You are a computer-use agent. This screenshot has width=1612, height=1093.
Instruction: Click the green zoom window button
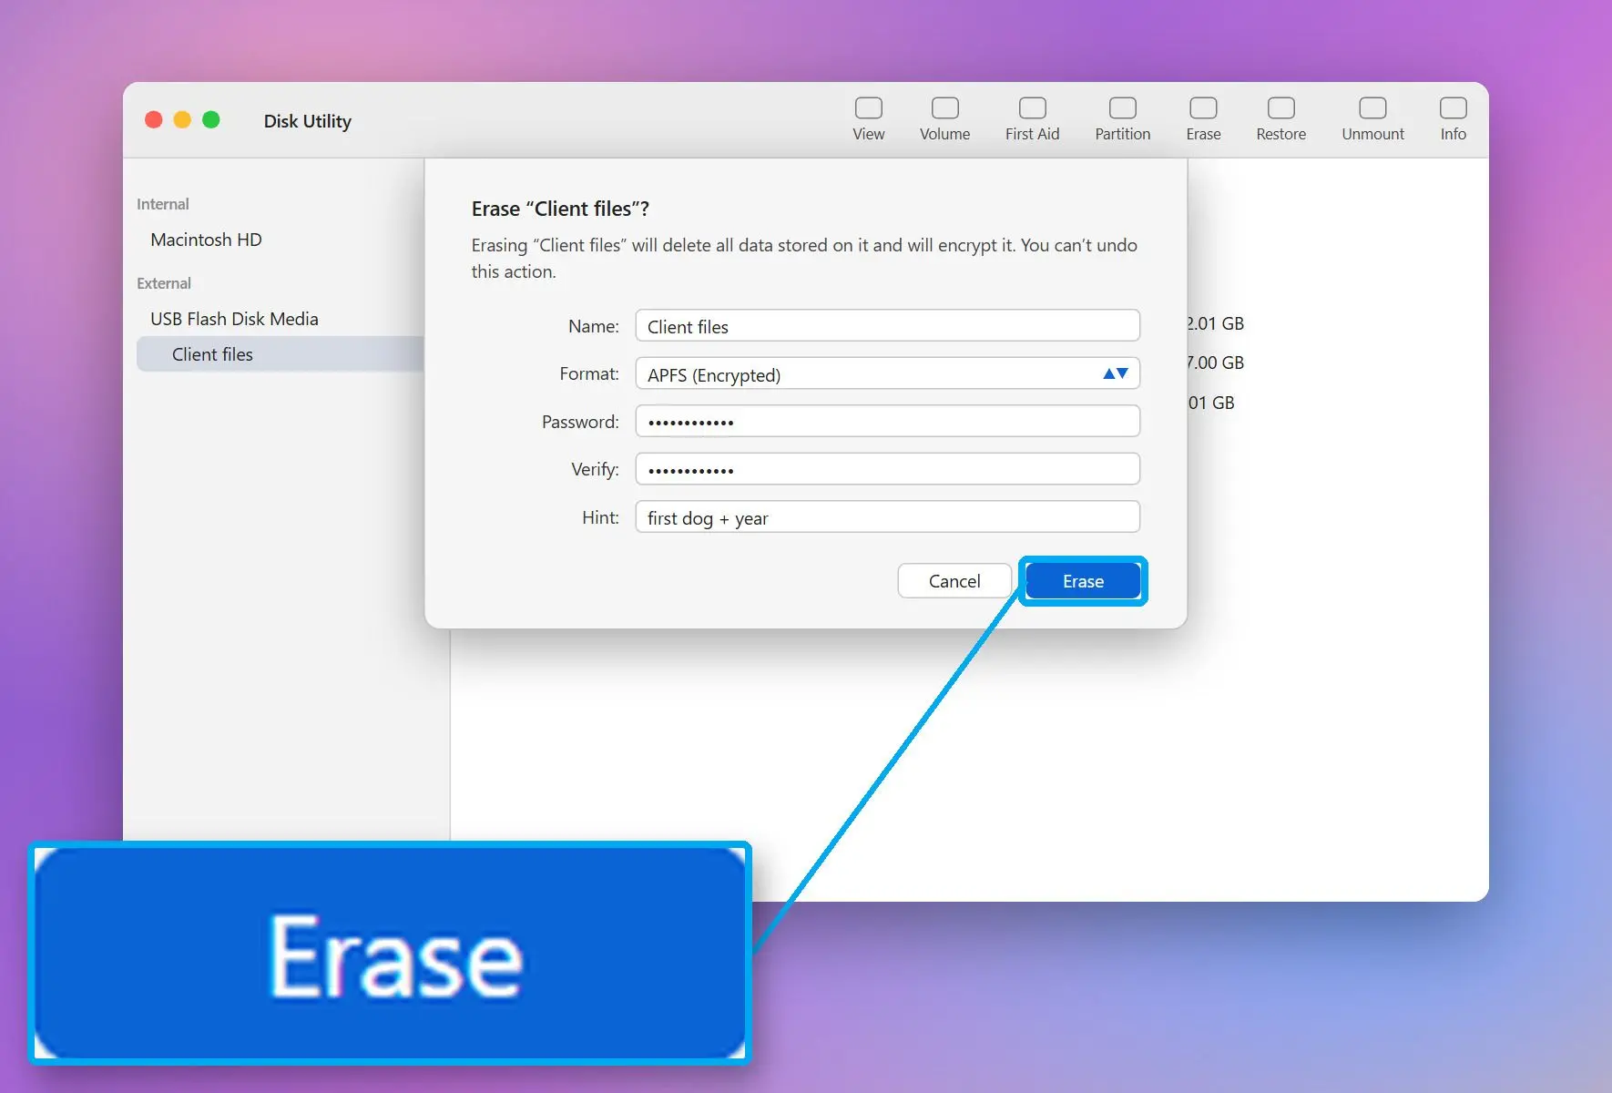[x=211, y=120]
